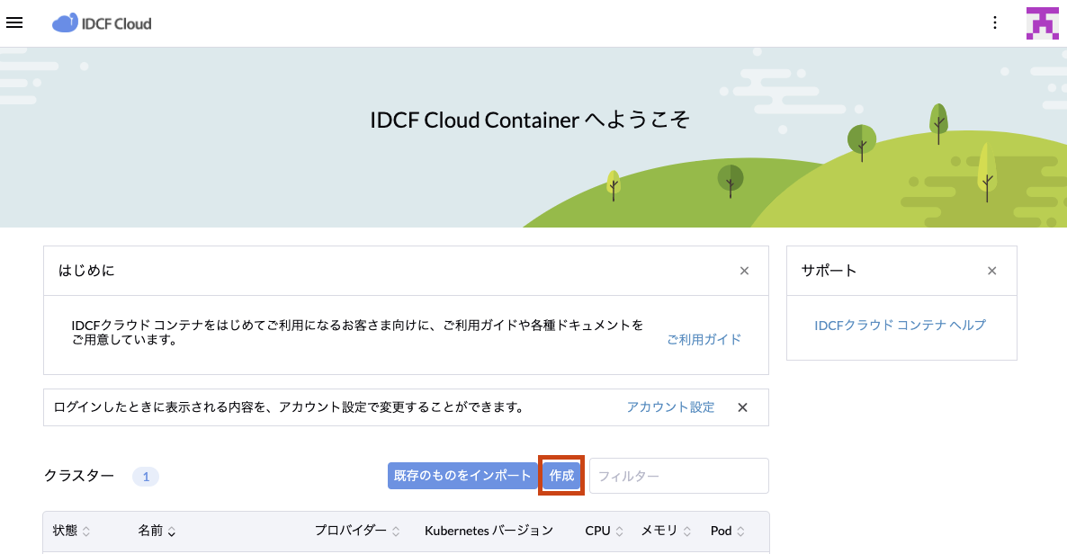1067x554 pixels.
Task: Sort clusters by CPU column
Action: [605, 531]
